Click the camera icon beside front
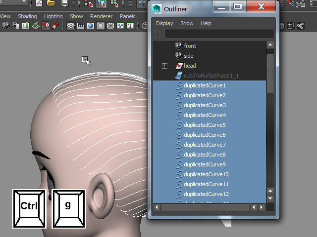This screenshot has height=237, width=317. pyautogui.click(x=179, y=46)
